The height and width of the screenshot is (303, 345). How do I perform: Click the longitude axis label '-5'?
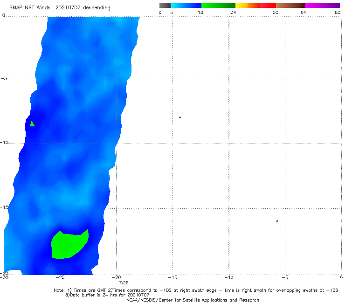coord(285,277)
